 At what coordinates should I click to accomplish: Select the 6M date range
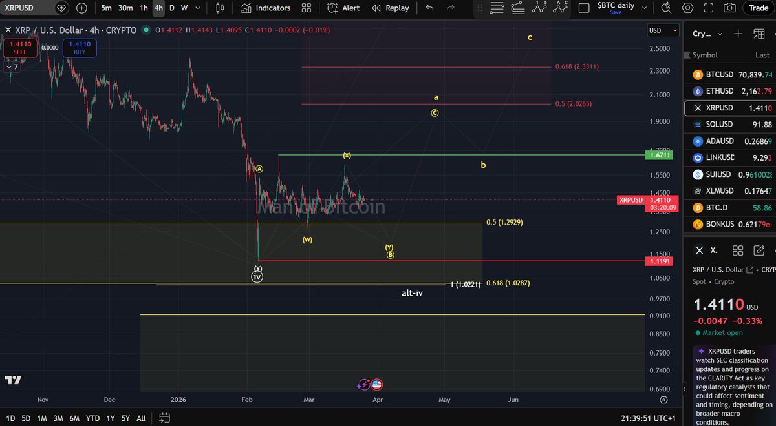pyautogui.click(x=74, y=418)
